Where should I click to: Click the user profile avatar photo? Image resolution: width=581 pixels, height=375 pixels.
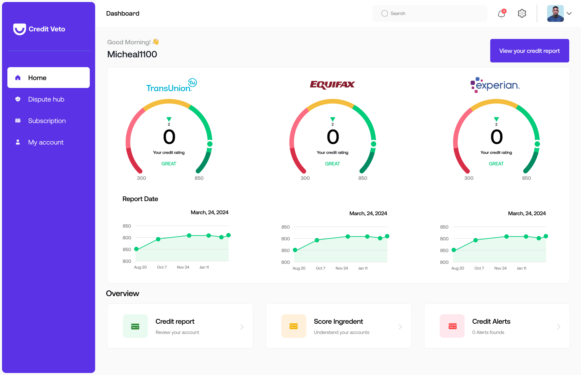pos(555,13)
